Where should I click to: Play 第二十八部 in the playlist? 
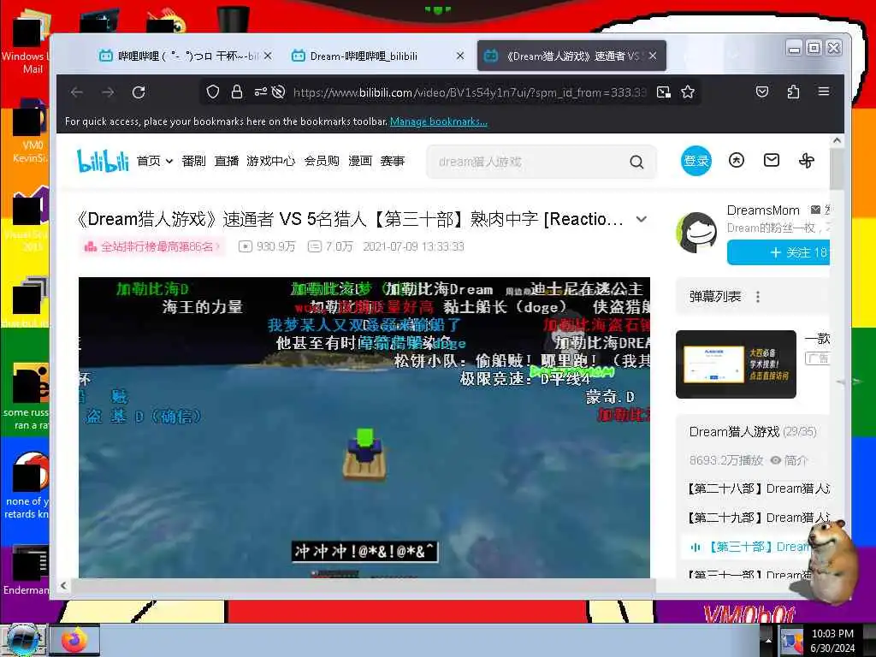tap(758, 488)
